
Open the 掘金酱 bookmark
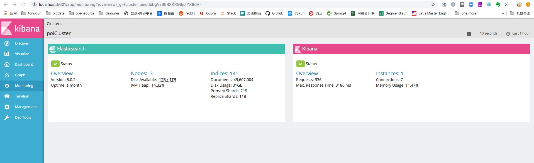pyautogui.click(x=166, y=13)
